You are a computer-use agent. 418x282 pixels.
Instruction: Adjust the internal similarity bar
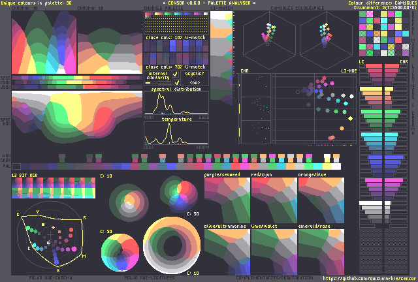tap(157, 83)
